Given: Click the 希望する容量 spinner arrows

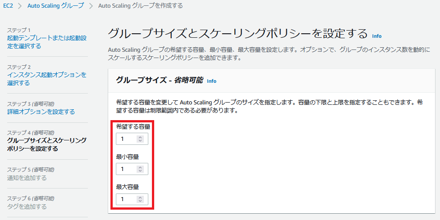Looking at the screenshot, I should point(140,139).
